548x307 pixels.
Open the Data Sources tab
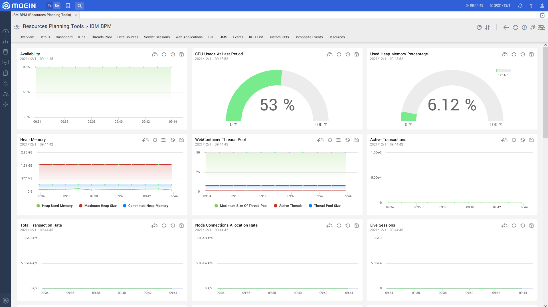[x=128, y=37]
